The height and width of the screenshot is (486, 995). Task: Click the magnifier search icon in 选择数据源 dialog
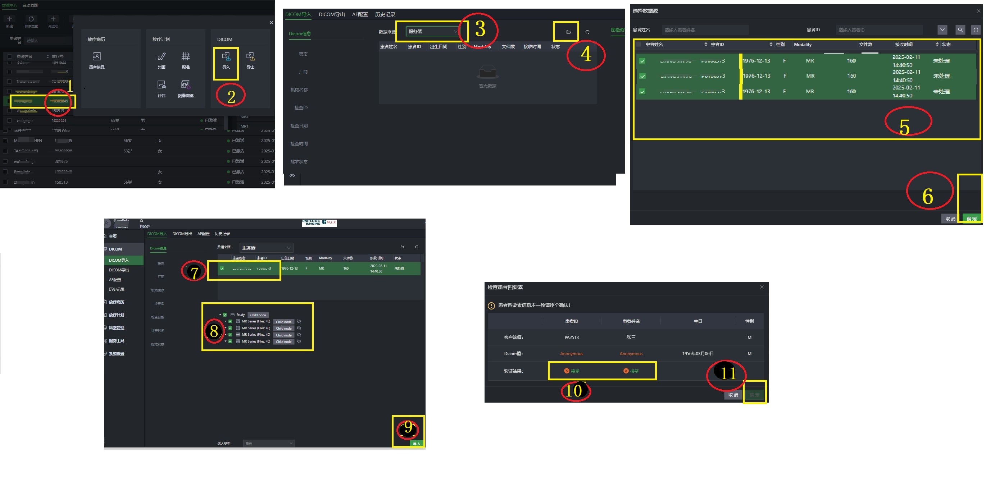click(960, 30)
